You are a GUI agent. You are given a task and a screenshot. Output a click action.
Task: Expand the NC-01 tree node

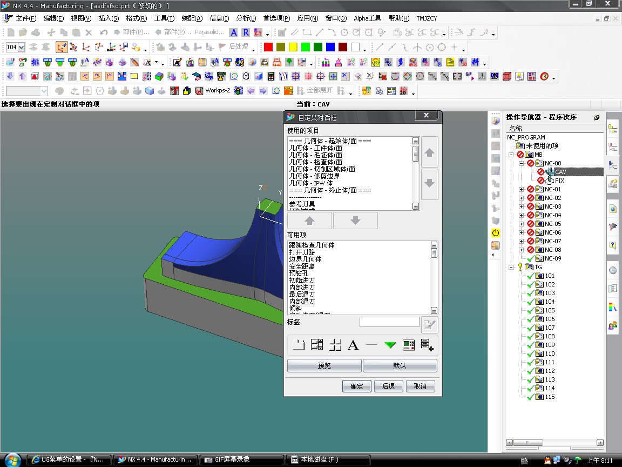521,189
